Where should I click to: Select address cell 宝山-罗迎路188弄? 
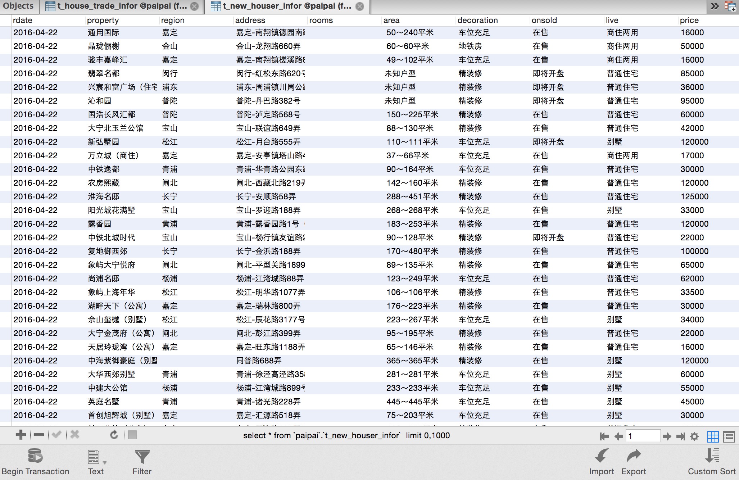pos(268,210)
